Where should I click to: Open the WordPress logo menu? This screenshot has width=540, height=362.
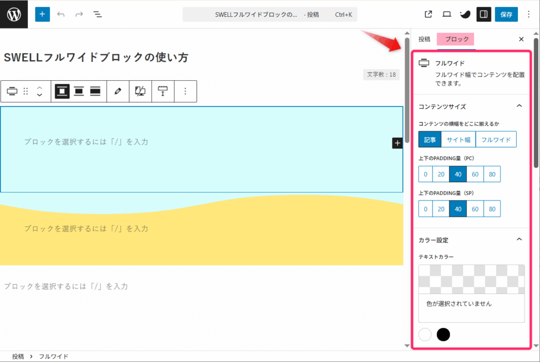[x=14, y=14]
